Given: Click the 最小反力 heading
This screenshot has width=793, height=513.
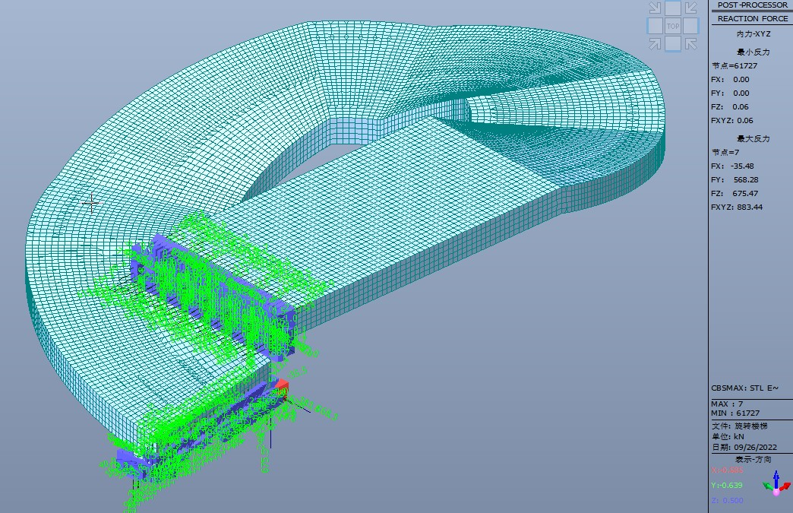Looking at the screenshot, I should click(x=753, y=52).
